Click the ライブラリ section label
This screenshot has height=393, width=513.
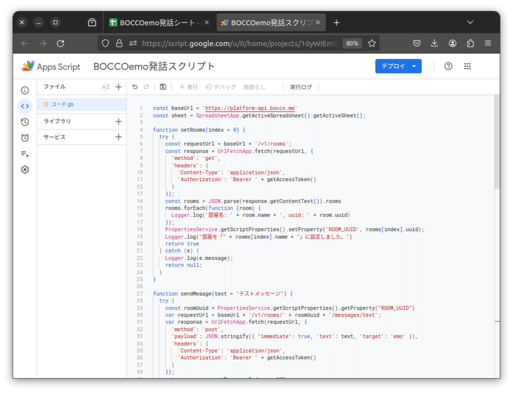coord(57,121)
